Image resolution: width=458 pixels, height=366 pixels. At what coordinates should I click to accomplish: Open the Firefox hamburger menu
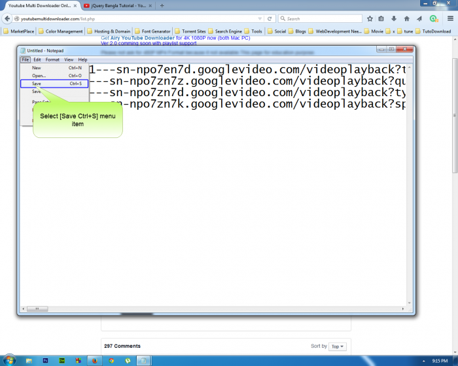tap(450, 18)
